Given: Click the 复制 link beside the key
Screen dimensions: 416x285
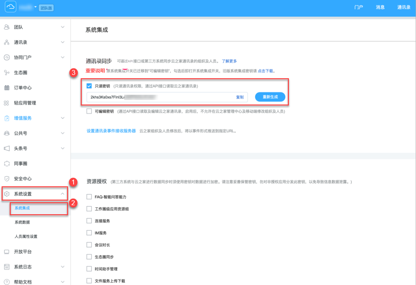Looking at the screenshot, I should [240, 97].
